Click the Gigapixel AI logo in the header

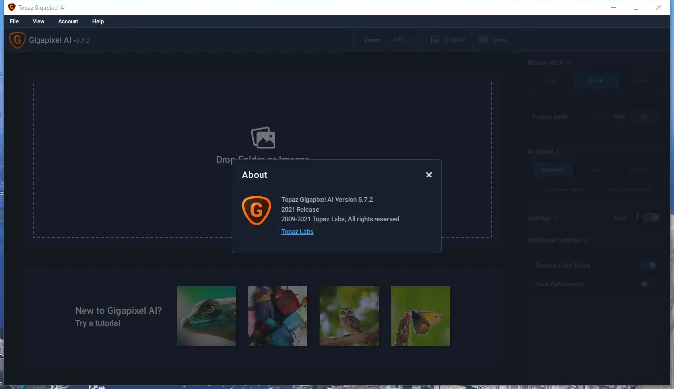pyautogui.click(x=17, y=40)
